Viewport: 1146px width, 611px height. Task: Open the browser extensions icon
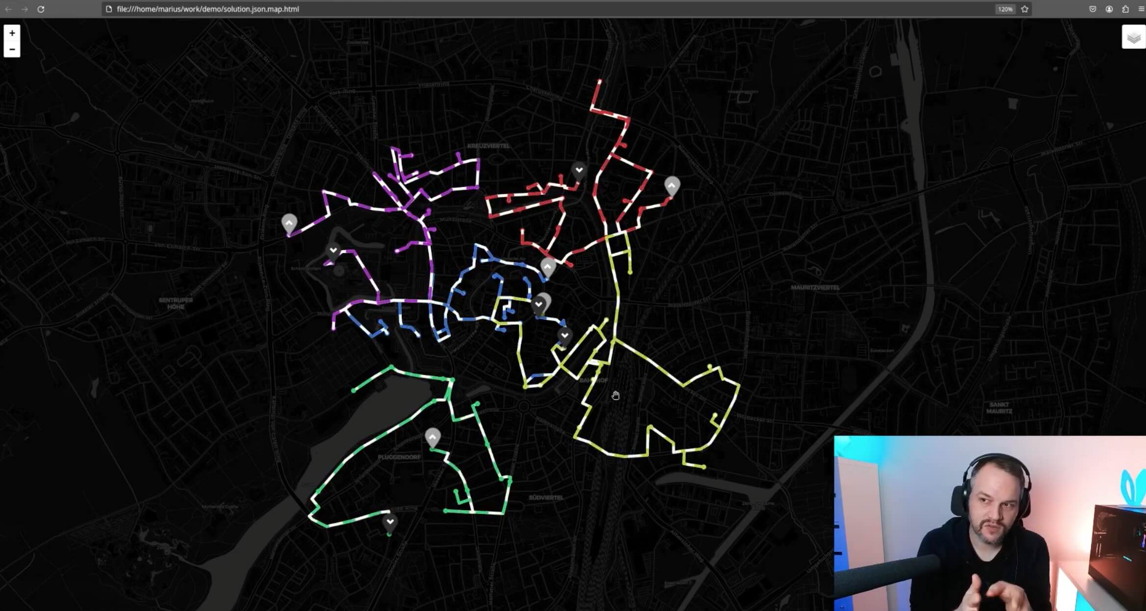pyautogui.click(x=1125, y=9)
